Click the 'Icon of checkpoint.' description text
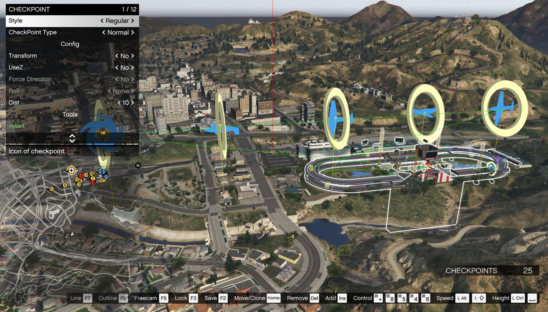548x312 pixels. pos(37,151)
